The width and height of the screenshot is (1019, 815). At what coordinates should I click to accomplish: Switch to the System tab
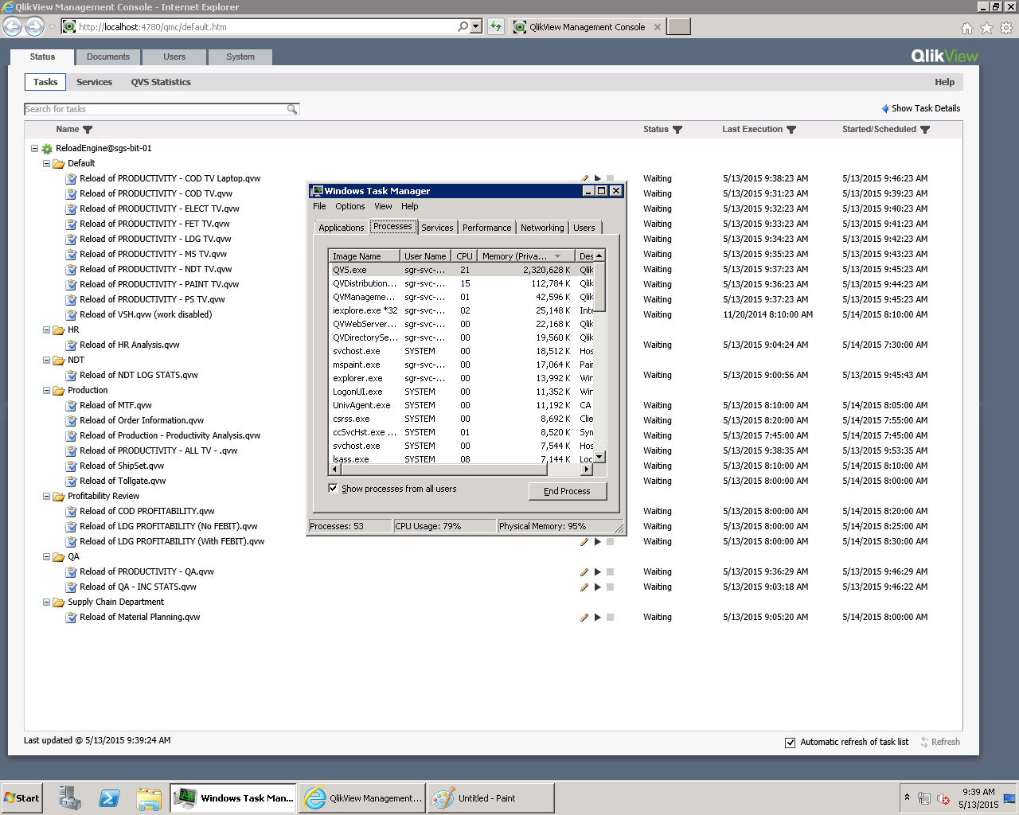click(x=240, y=57)
